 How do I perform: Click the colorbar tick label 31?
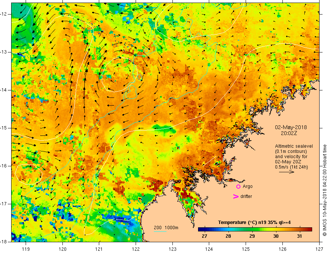[x=300, y=236]
